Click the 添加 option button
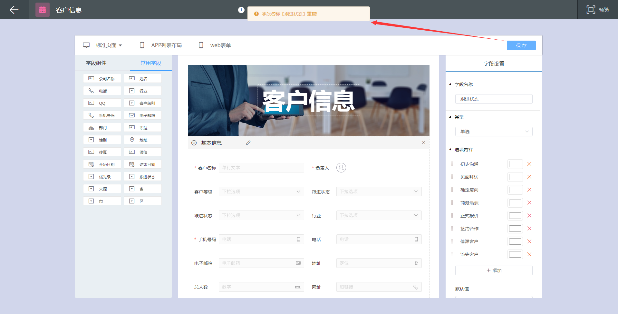This screenshot has width=618, height=314. [x=494, y=270]
